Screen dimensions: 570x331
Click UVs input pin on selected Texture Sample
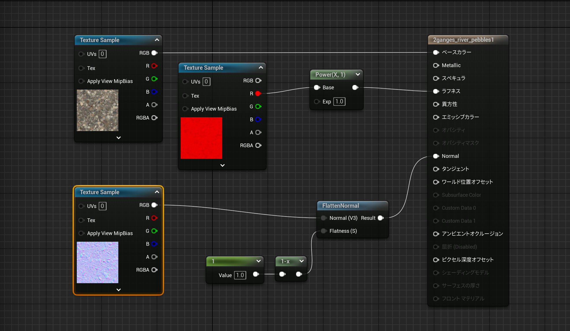coord(81,206)
